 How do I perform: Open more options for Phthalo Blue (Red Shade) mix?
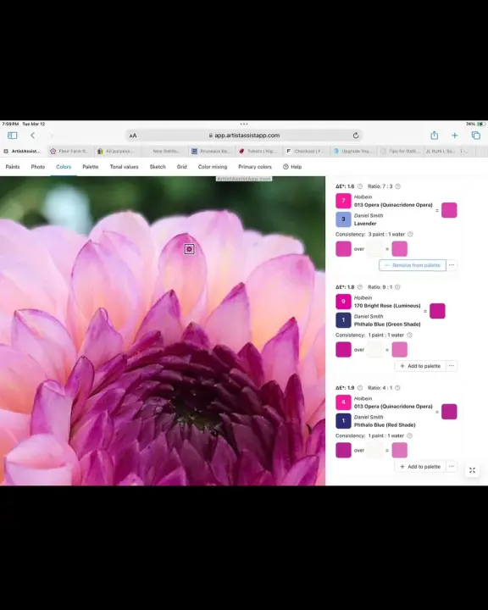452,467
